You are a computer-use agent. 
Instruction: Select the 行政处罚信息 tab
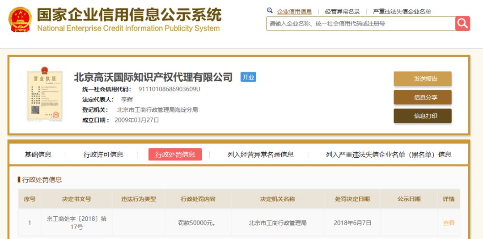[175, 155]
